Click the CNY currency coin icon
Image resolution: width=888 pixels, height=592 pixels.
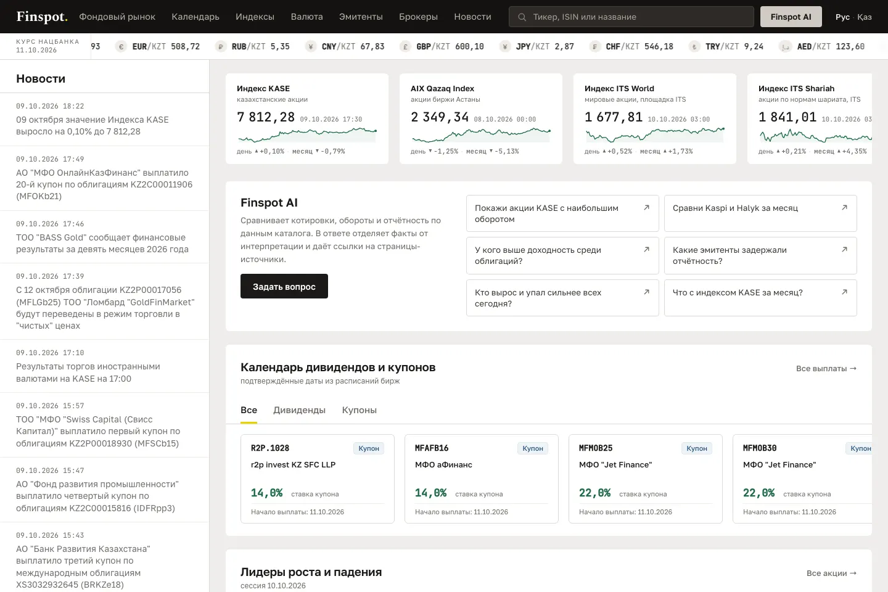(310, 47)
